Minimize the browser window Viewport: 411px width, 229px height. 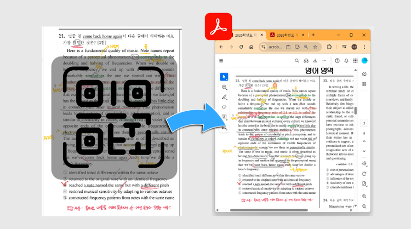click(339, 35)
